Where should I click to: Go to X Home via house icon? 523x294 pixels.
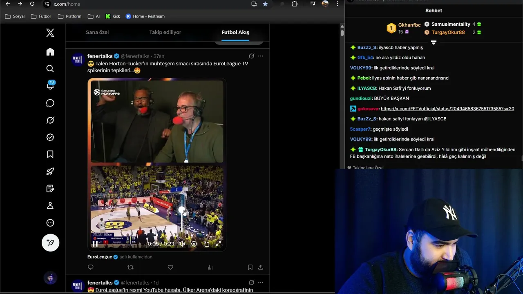[x=50, y=52]
